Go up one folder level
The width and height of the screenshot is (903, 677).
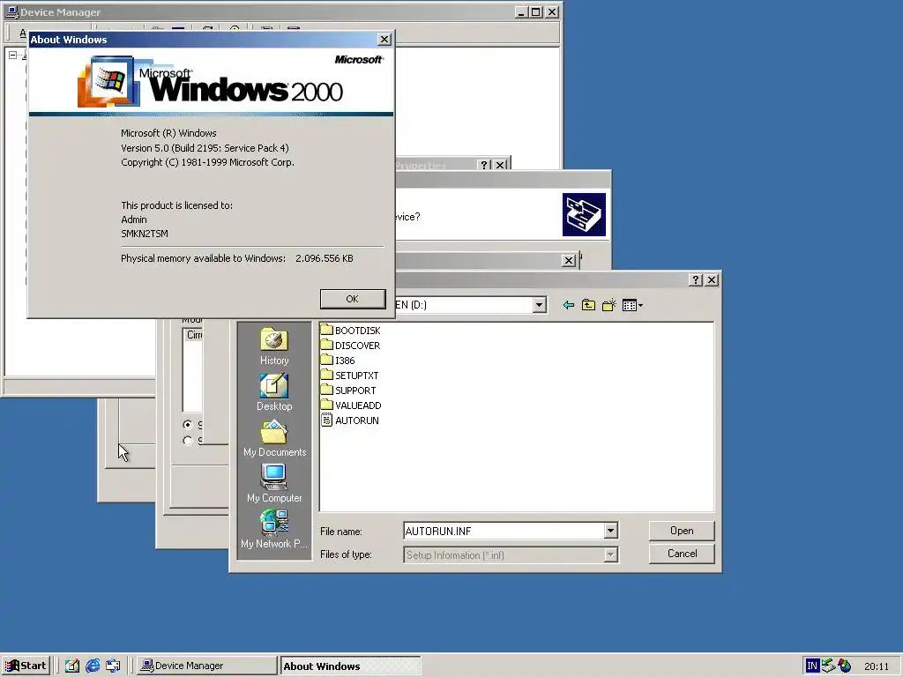click(x=588, y=305)
